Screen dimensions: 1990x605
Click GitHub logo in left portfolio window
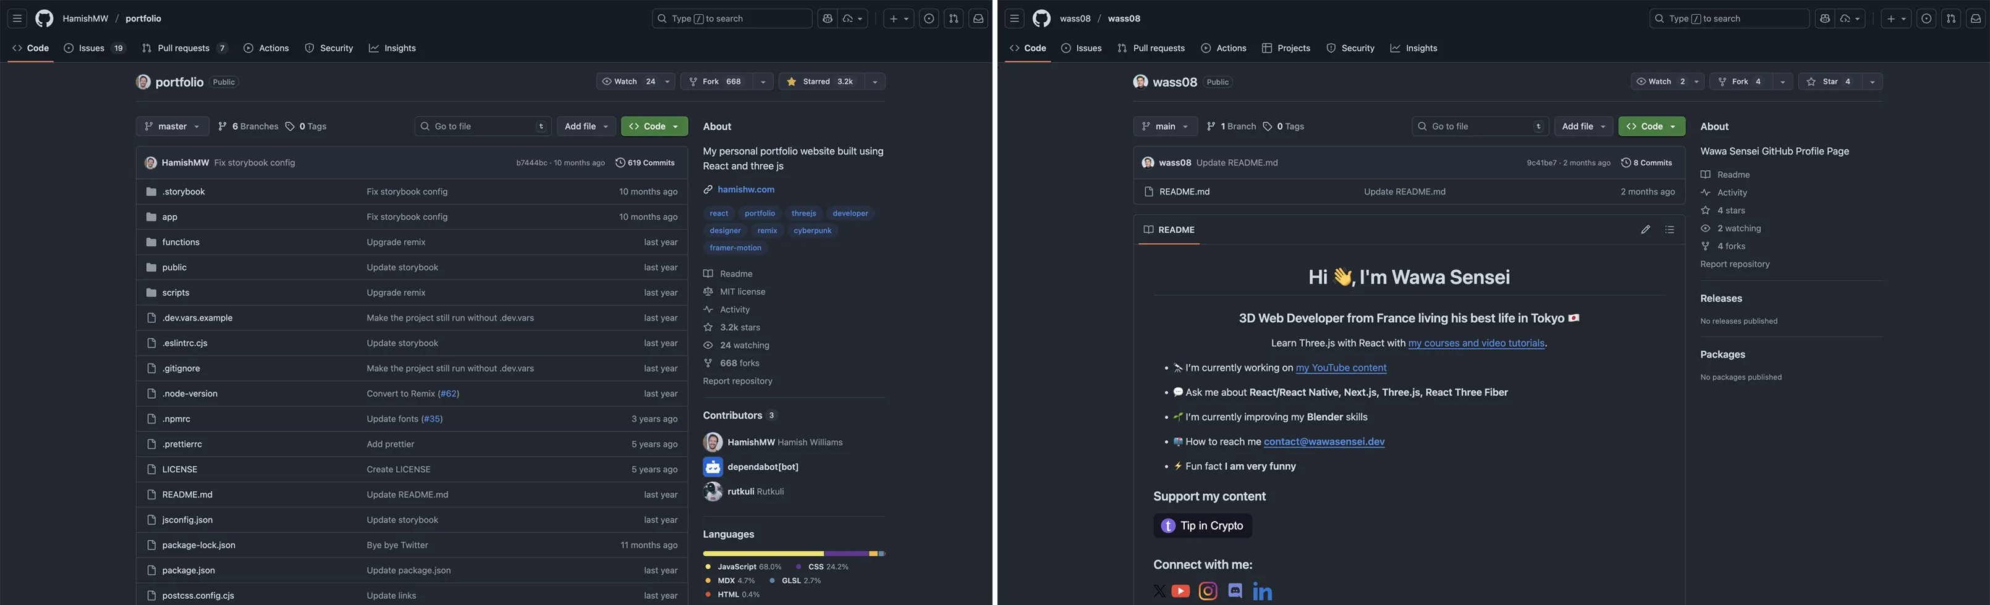(x=44, y=19)
